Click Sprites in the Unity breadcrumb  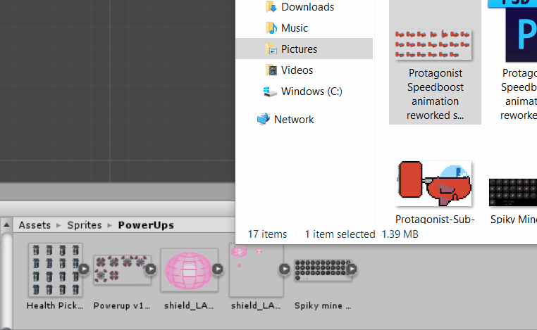pos(85,225)
